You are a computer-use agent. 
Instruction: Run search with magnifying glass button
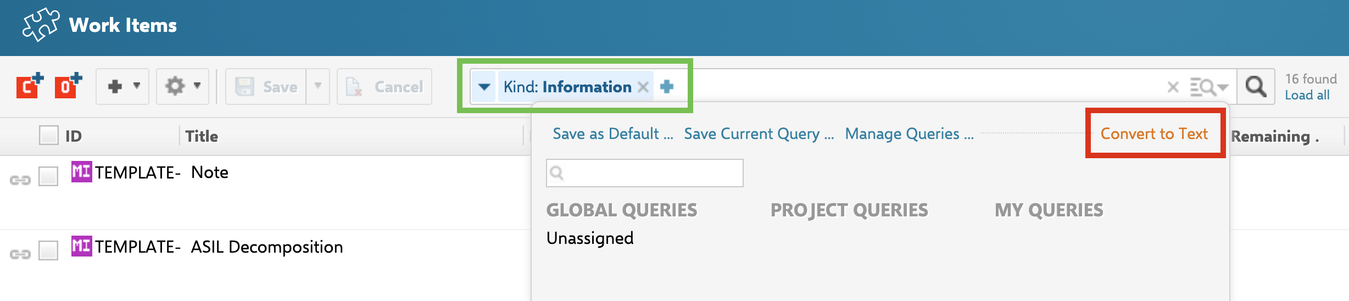[1256, 86]
